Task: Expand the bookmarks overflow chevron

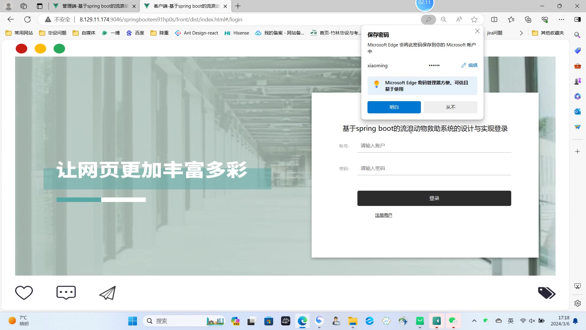Action: 521,33
